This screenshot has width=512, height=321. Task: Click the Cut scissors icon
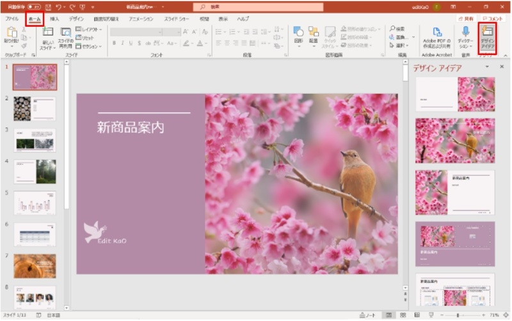[24, 29]
